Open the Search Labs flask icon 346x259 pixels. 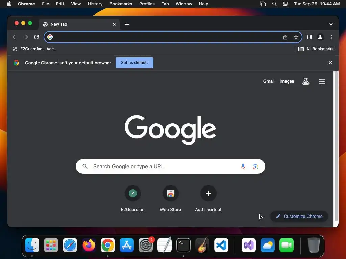pos(305,81)
